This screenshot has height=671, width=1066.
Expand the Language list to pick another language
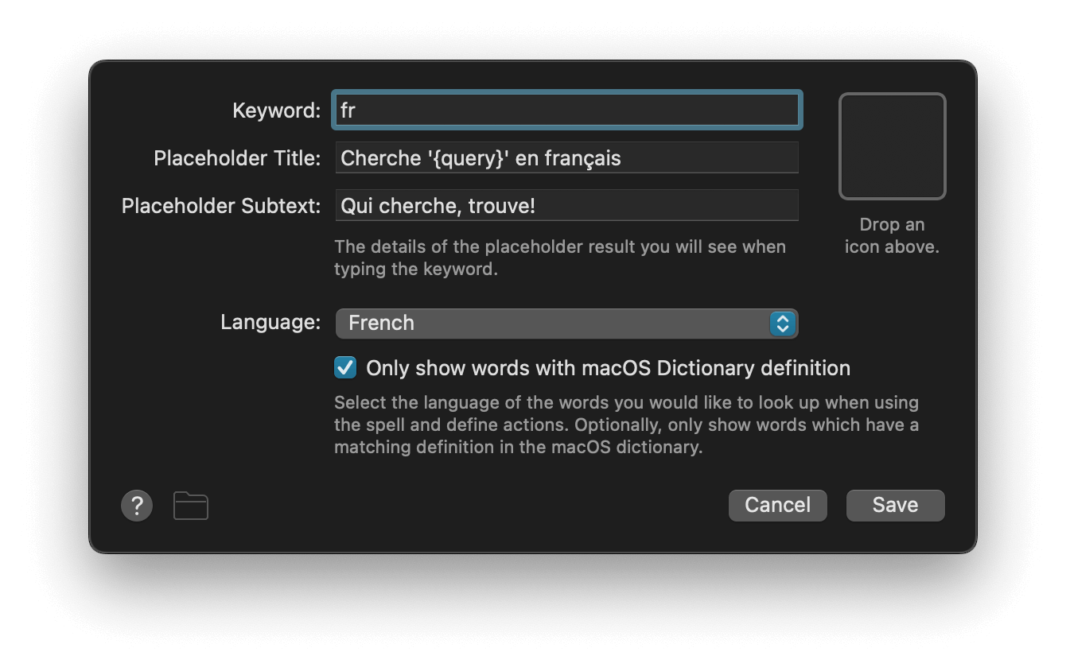pos(566,323)
